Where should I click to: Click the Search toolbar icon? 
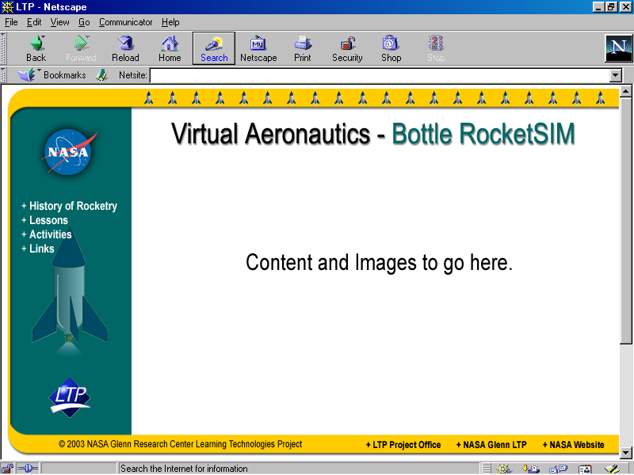pyautogui.click(x=214, y=48)
